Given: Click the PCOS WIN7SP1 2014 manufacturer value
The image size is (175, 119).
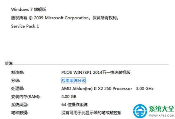Looking at the screenshot, I should point(96,72).
